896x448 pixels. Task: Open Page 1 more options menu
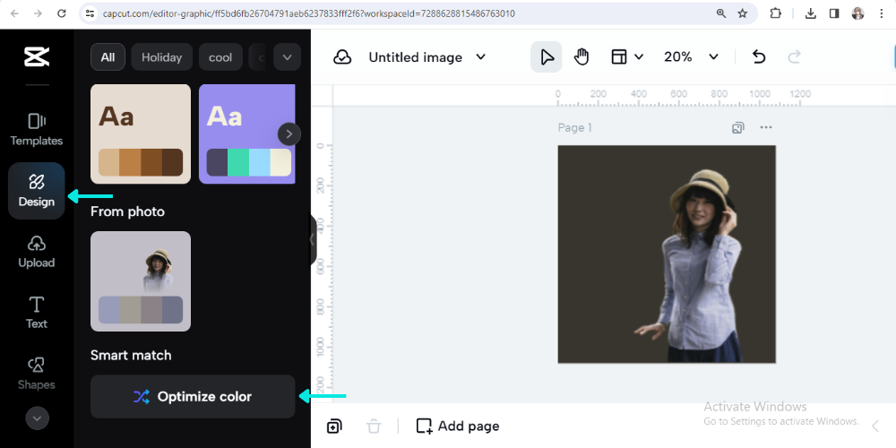point(766,127)
